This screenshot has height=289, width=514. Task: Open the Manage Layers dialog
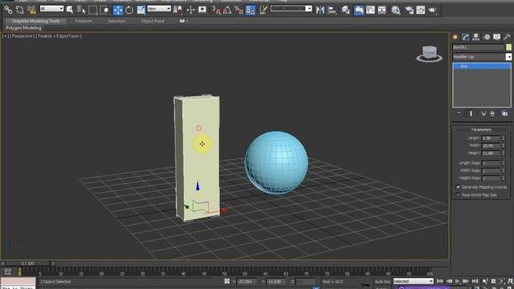(x=346, y=10)
